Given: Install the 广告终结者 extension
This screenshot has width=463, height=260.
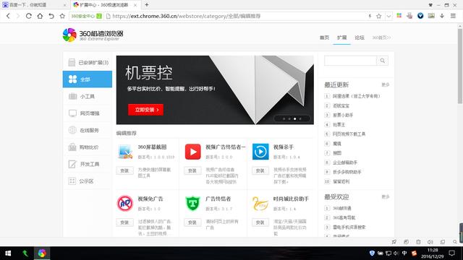Looking at the screenshot, I should point(192,222).
